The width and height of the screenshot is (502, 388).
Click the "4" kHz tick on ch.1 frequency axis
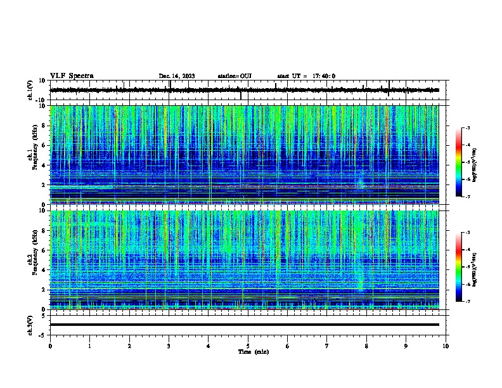click(x=44, y=165)
